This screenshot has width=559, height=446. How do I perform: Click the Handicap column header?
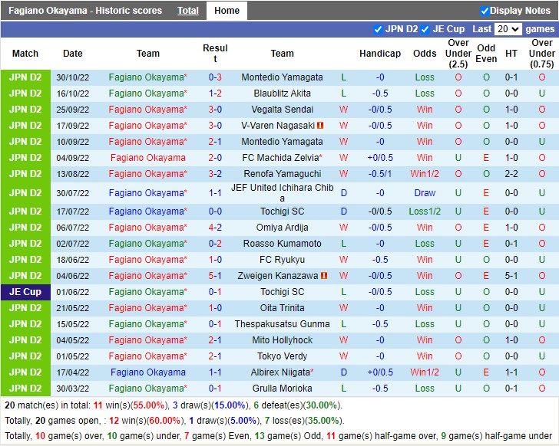pyautogui.click(x=380, y=54)
